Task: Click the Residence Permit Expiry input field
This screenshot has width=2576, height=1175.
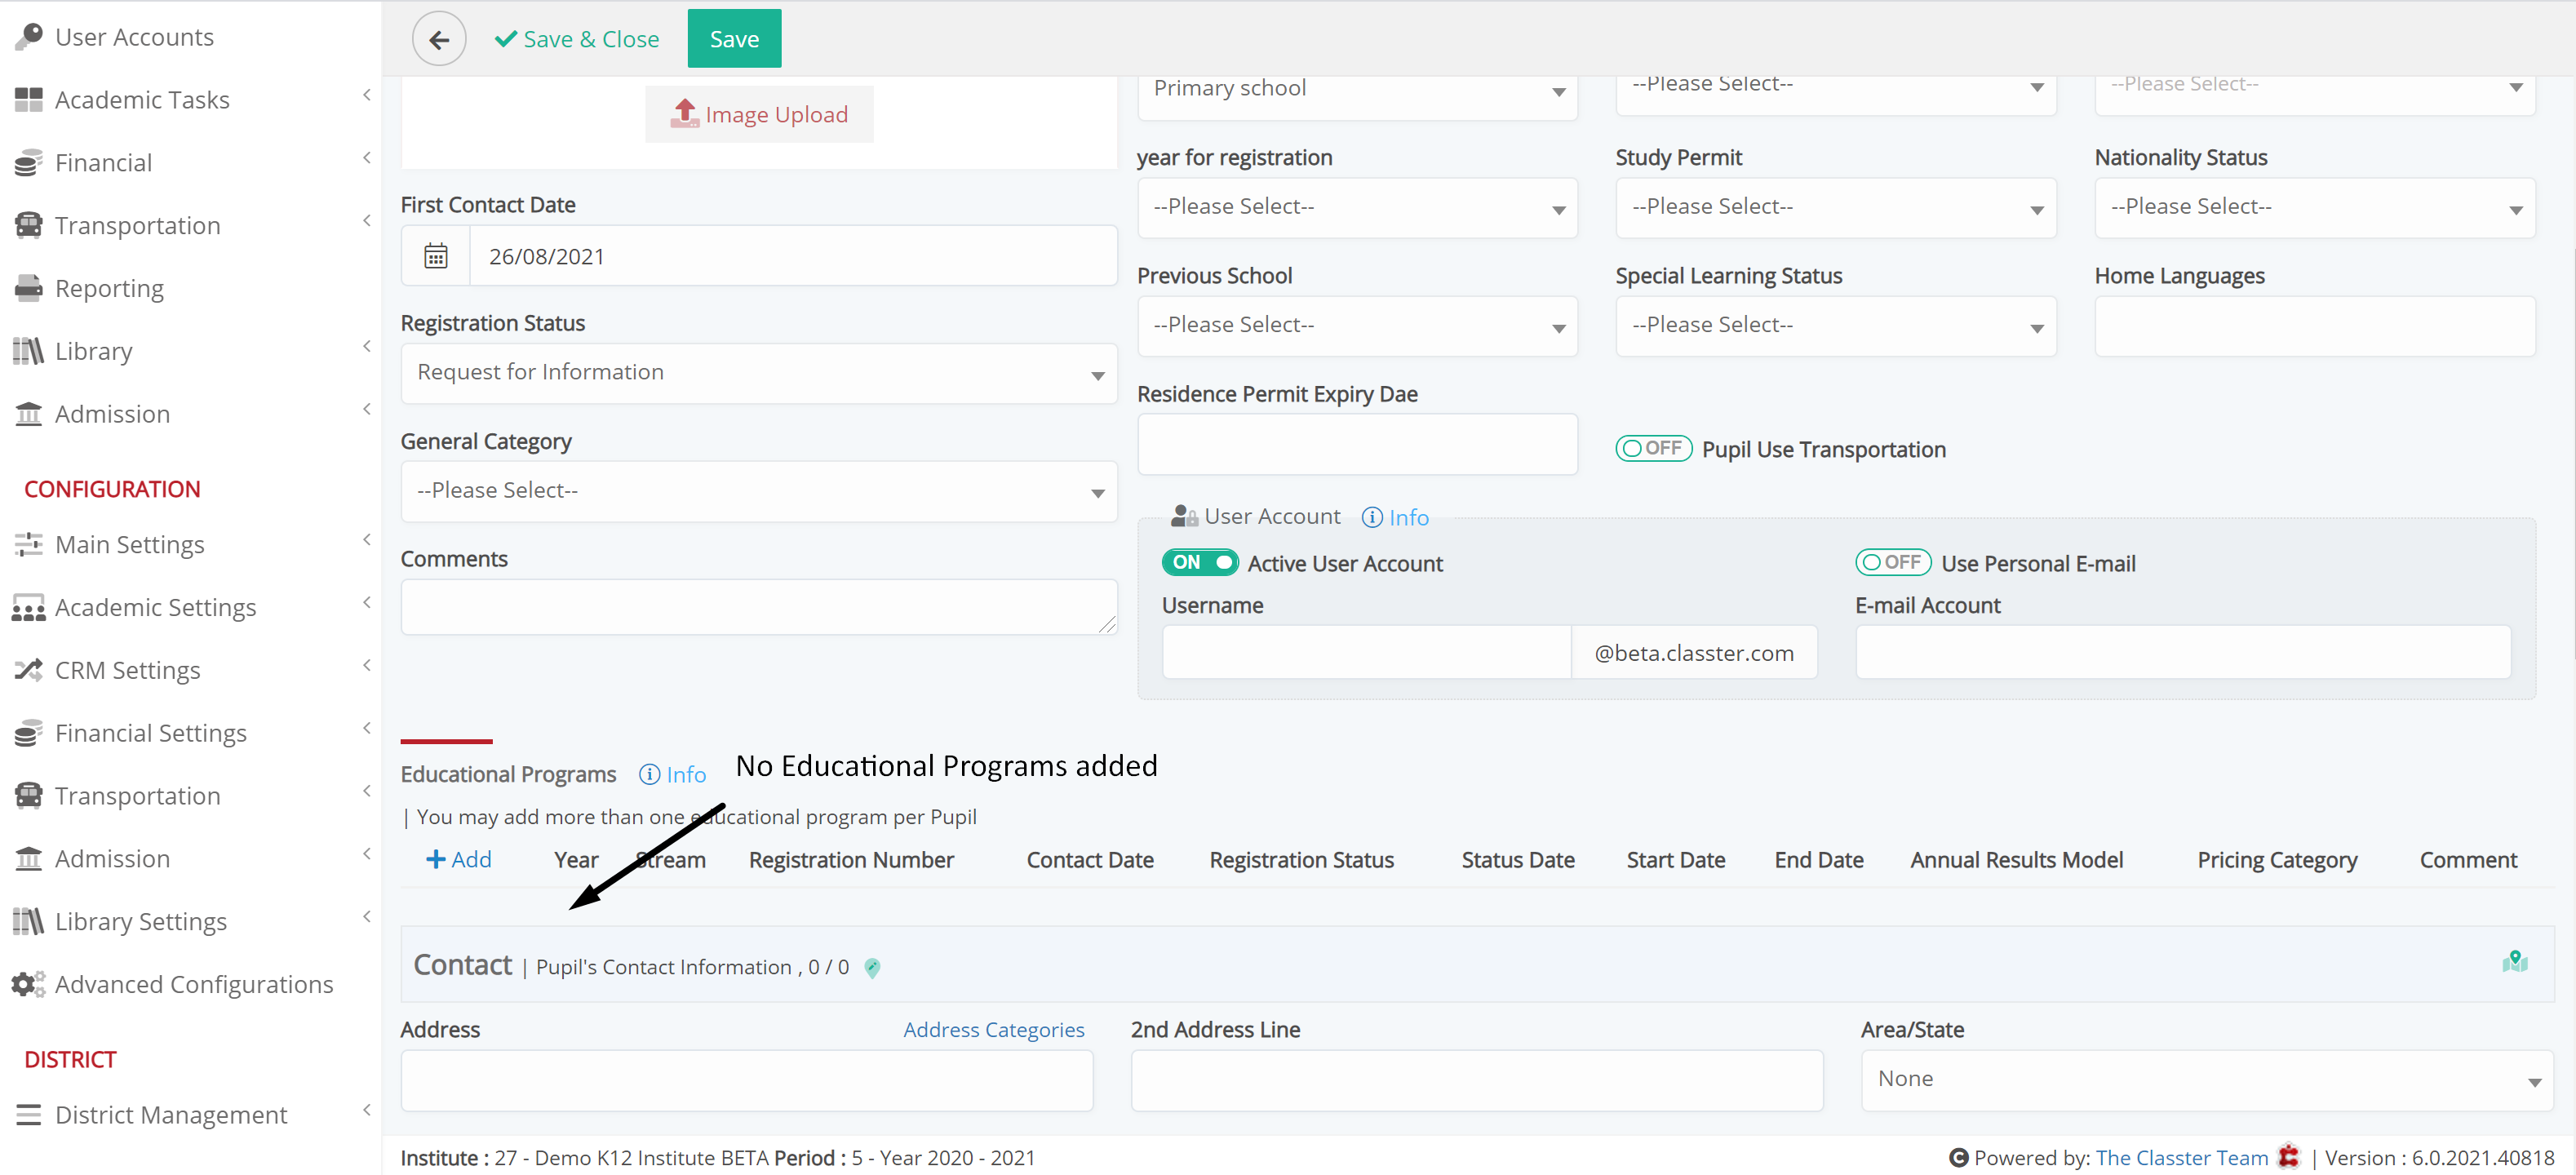Action: pyautogui.click(x=1357, y=444)
